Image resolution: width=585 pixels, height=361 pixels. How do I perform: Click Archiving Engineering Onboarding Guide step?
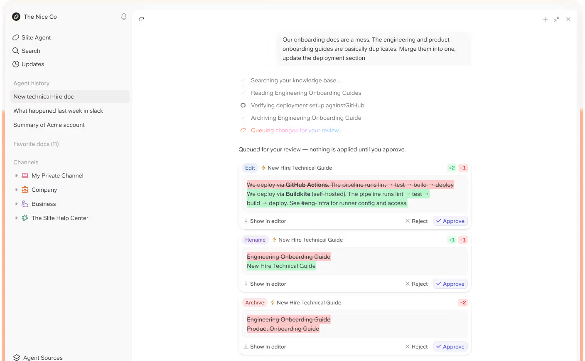tap(306, 118)
